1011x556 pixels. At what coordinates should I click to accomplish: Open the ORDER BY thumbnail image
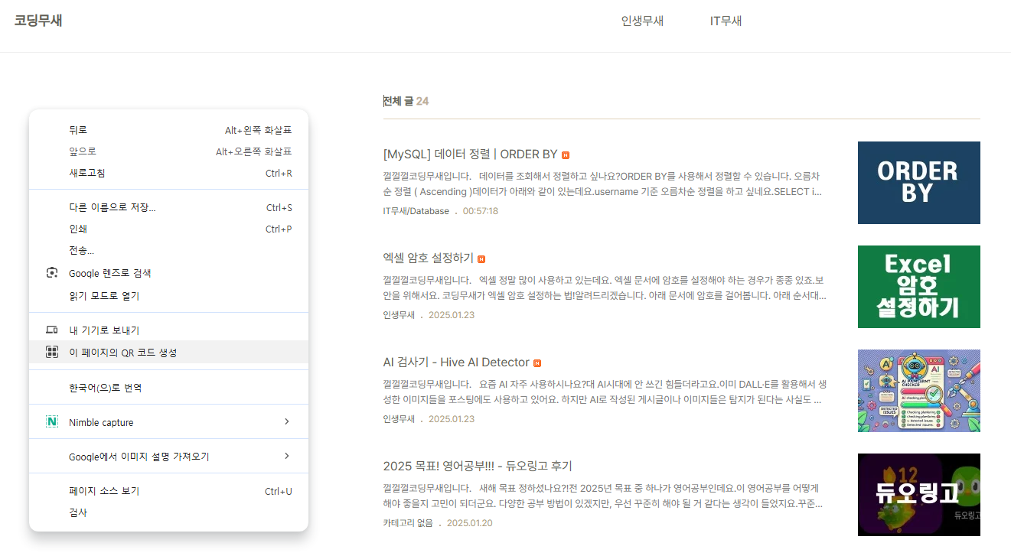coord(918,183)
